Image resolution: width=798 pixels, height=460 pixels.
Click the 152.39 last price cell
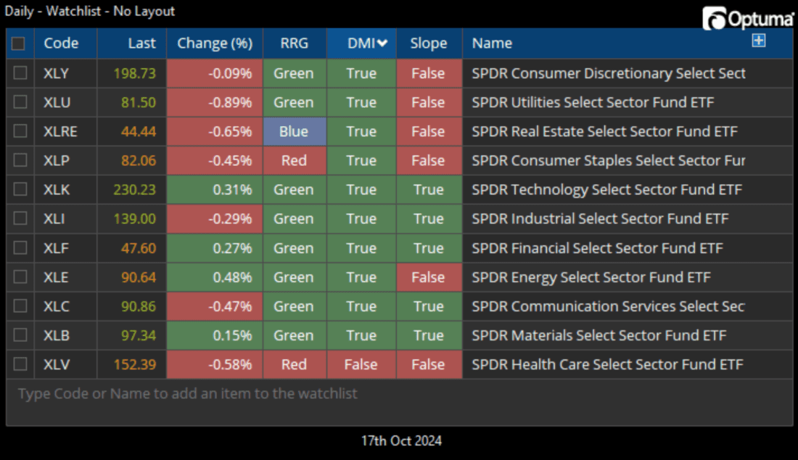pos(132,364)
